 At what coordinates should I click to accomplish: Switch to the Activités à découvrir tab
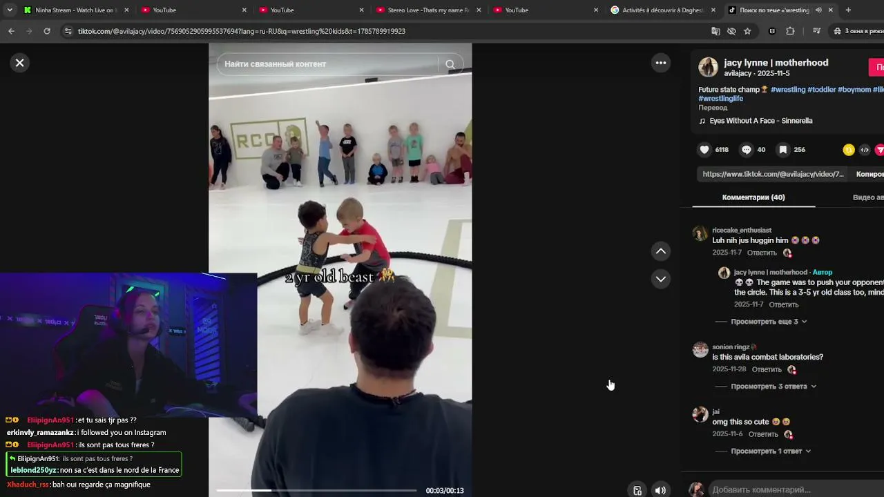click(x=663, y=10)
